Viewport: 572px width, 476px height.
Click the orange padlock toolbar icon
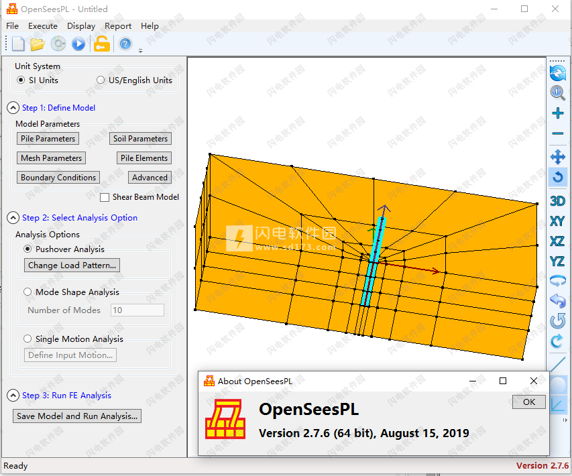coord(102,44)
